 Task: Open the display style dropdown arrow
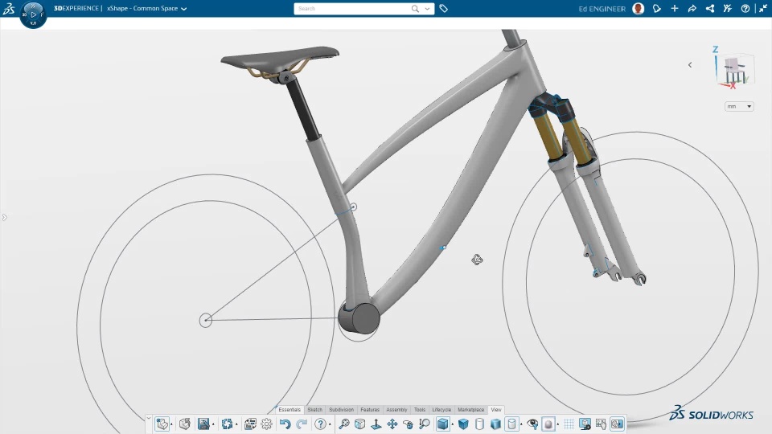point(453,424)
